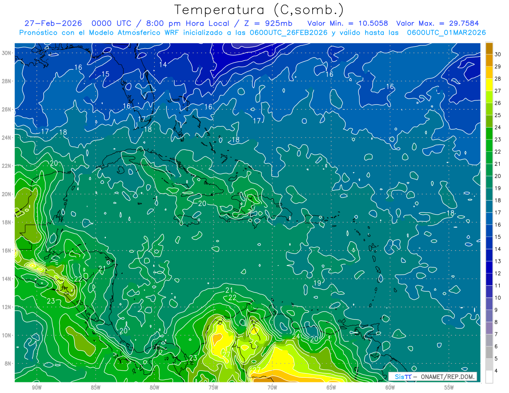The height and width of the screenshot is (393, 509).
Task: Click the 24N latitude axis label
Action: tap(6, 137)
